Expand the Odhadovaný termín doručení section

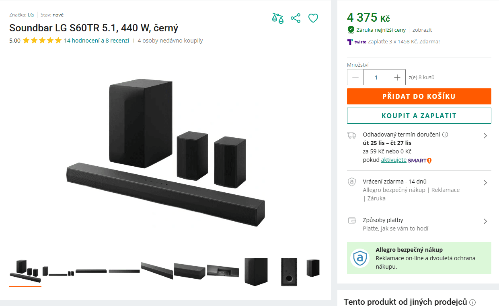coord(485,135)
